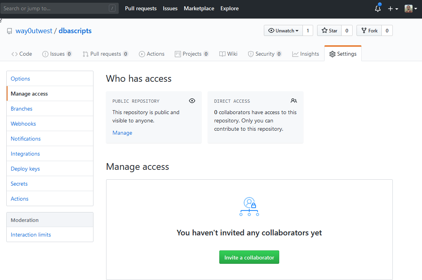Screen dimensions: 422x280
Task: Click the notifications bell icon
Action: 377,8
